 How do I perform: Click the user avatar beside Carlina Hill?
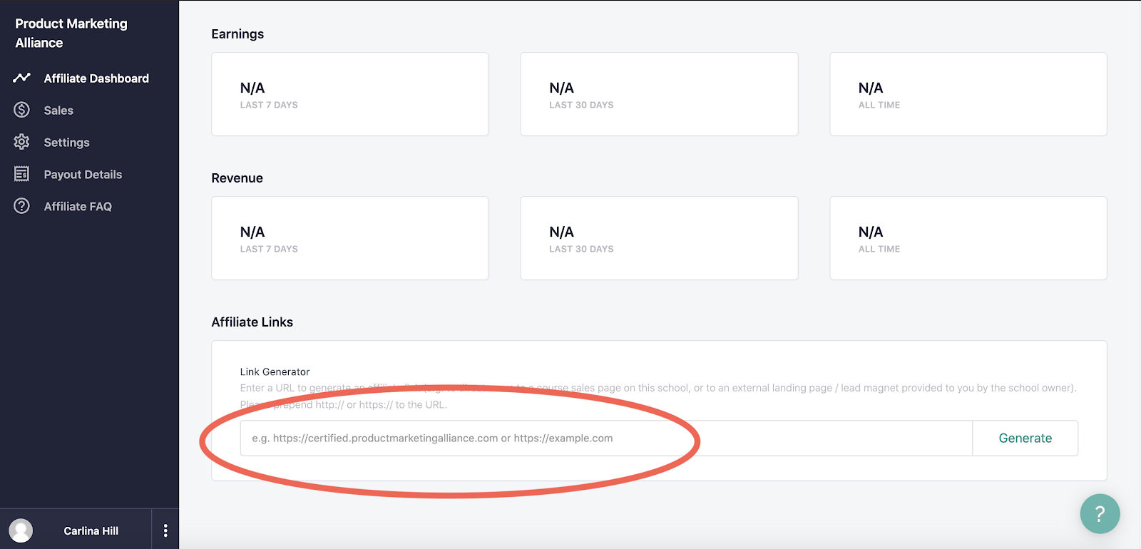click(21, 530)
